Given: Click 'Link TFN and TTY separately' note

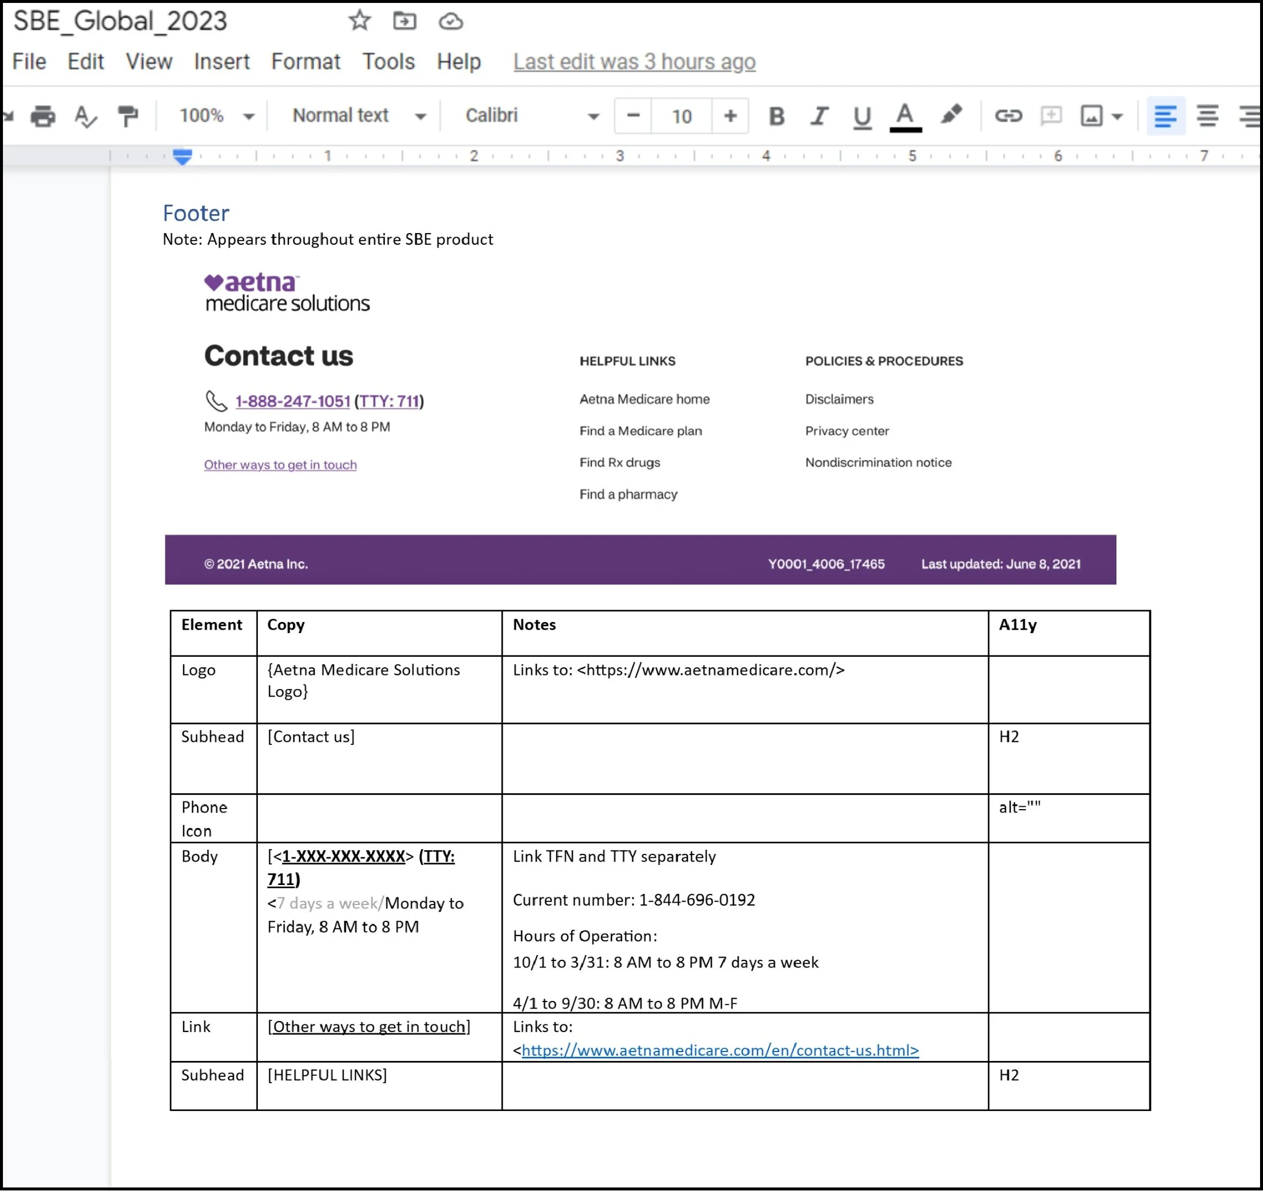Looking at the screenshot, I should click(x=614, y=856).
